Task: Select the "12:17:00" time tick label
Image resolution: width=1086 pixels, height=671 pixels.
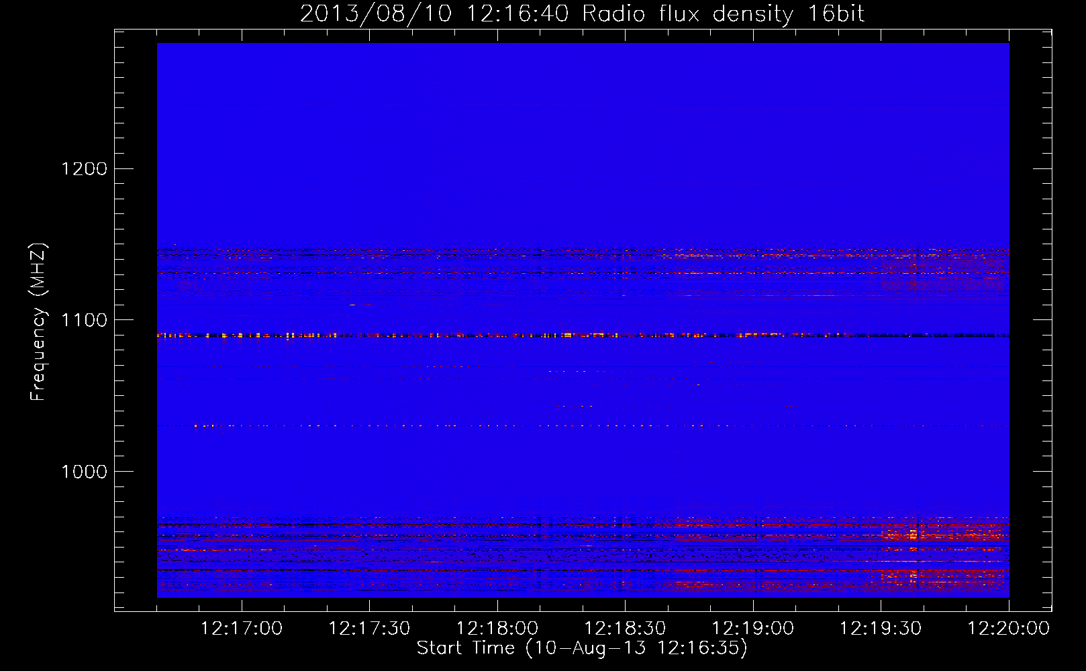Action: coord(242,629)
